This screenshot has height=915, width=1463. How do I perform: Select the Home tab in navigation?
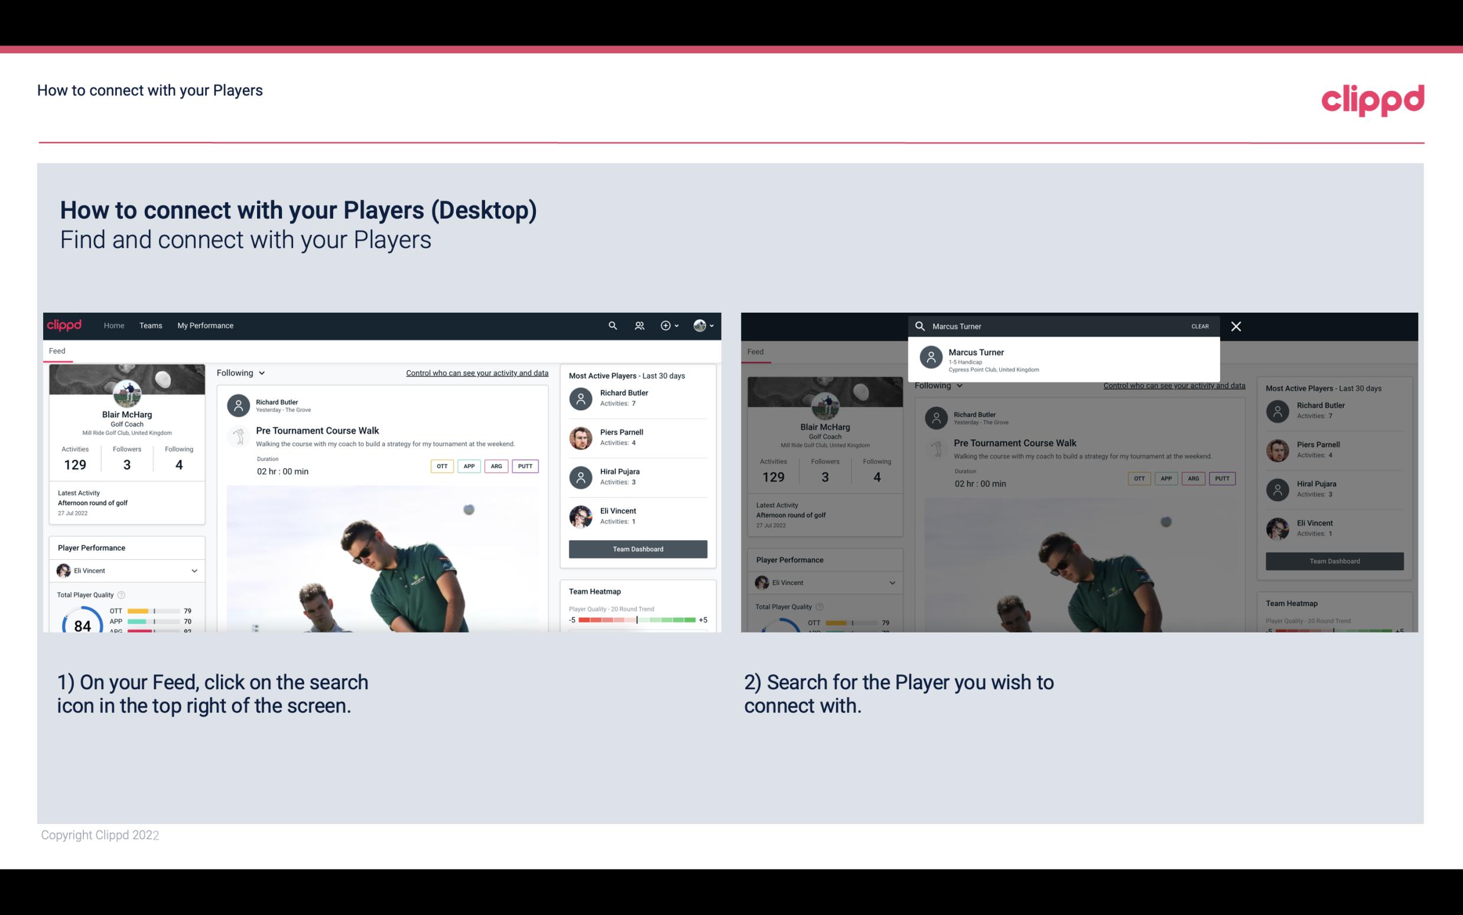[x=113, y=325]
